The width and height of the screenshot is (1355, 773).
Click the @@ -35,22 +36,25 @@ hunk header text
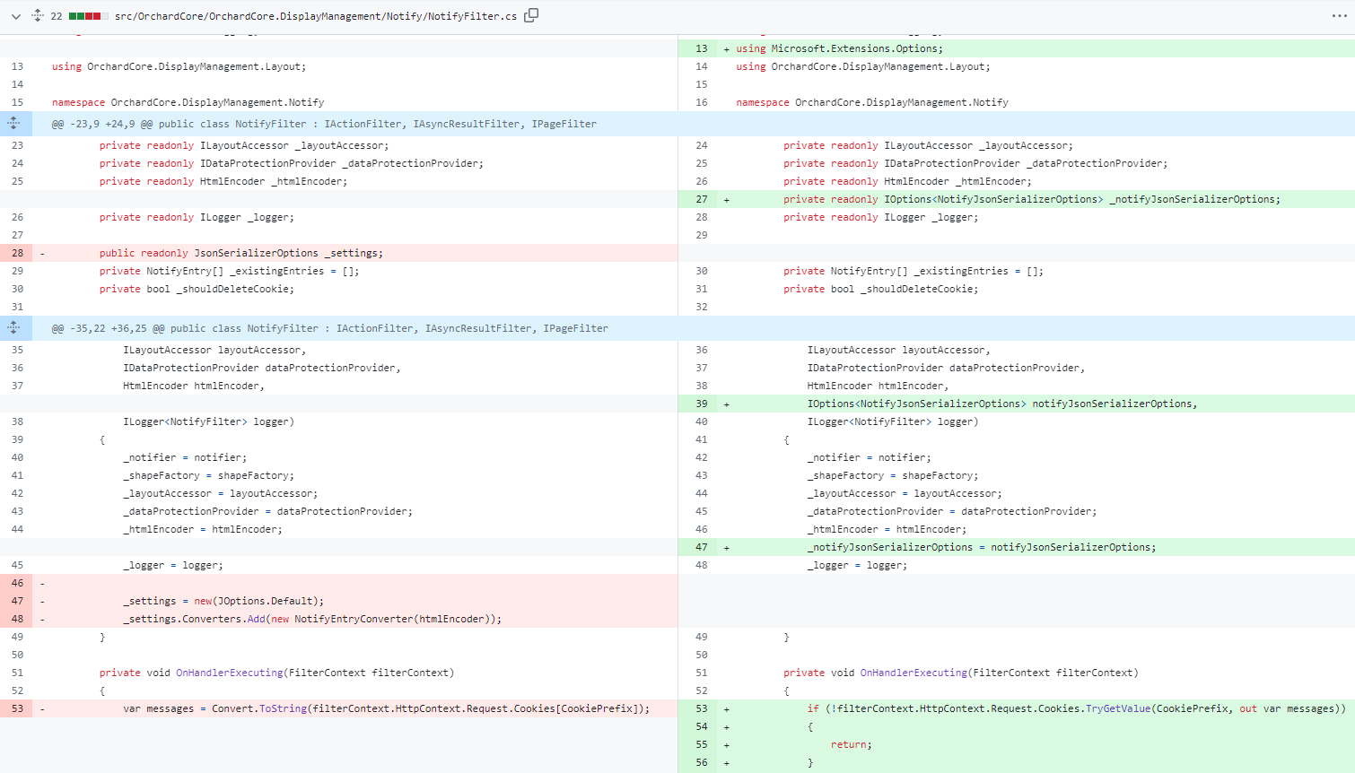(330, 328)
